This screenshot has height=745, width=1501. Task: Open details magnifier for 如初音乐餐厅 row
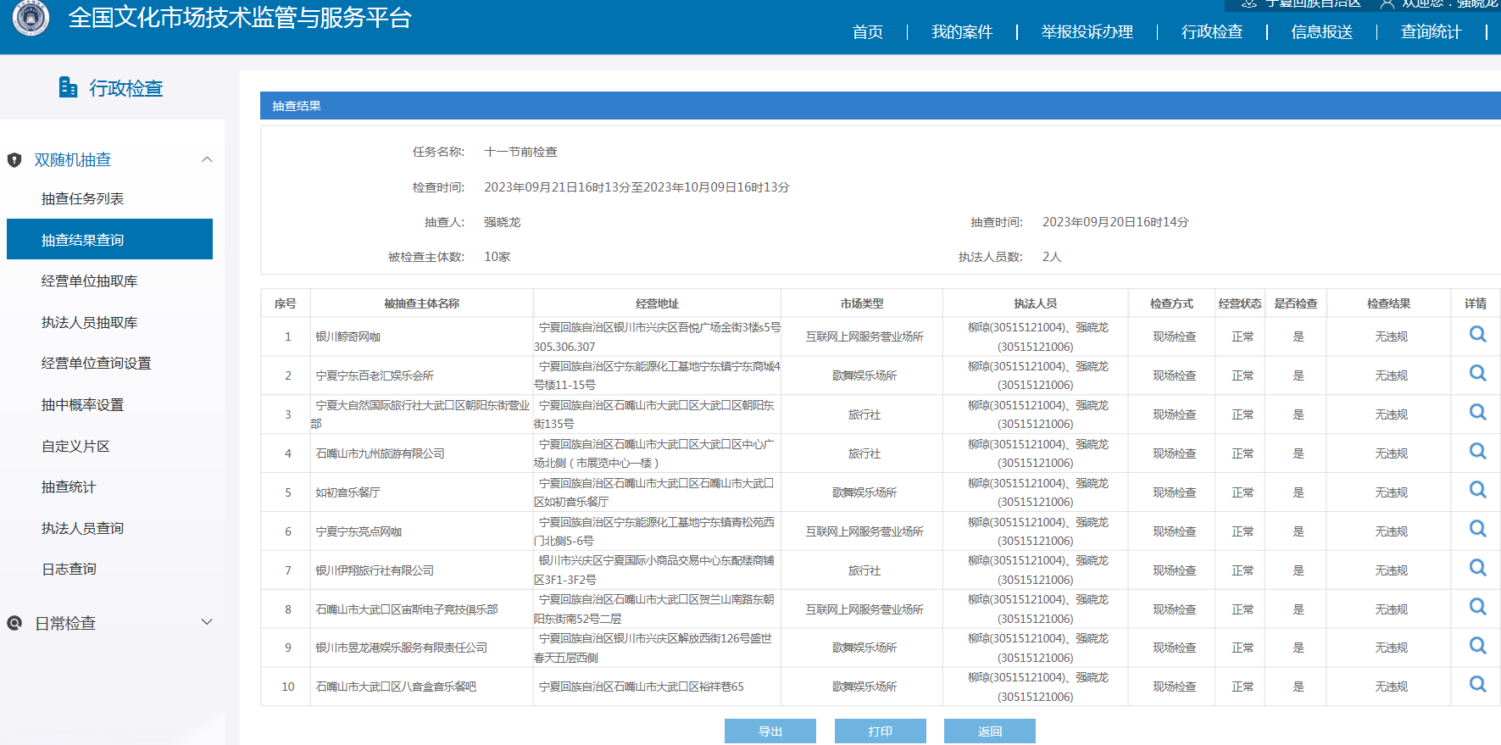click(1477, 491)
